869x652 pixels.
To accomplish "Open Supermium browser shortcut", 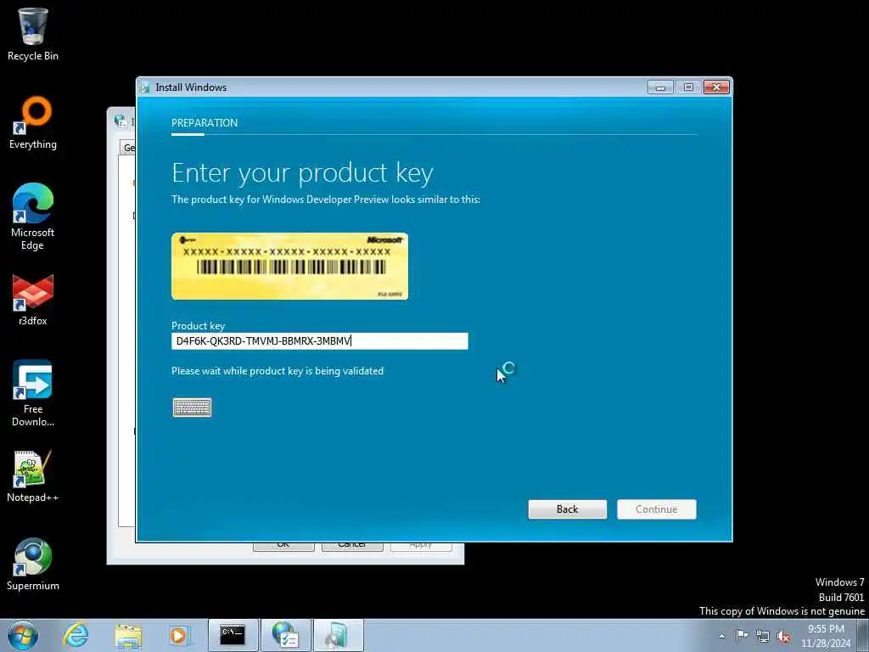I will [x=33, y=565].
